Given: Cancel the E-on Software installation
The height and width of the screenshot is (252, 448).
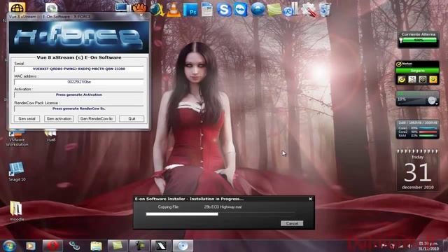Looking at the screenshot, I should (292, 223).
